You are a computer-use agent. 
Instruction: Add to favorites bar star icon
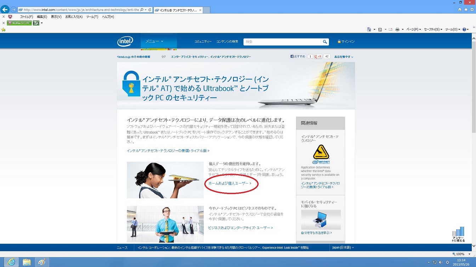pyautogui.click(x=4, y=30)
